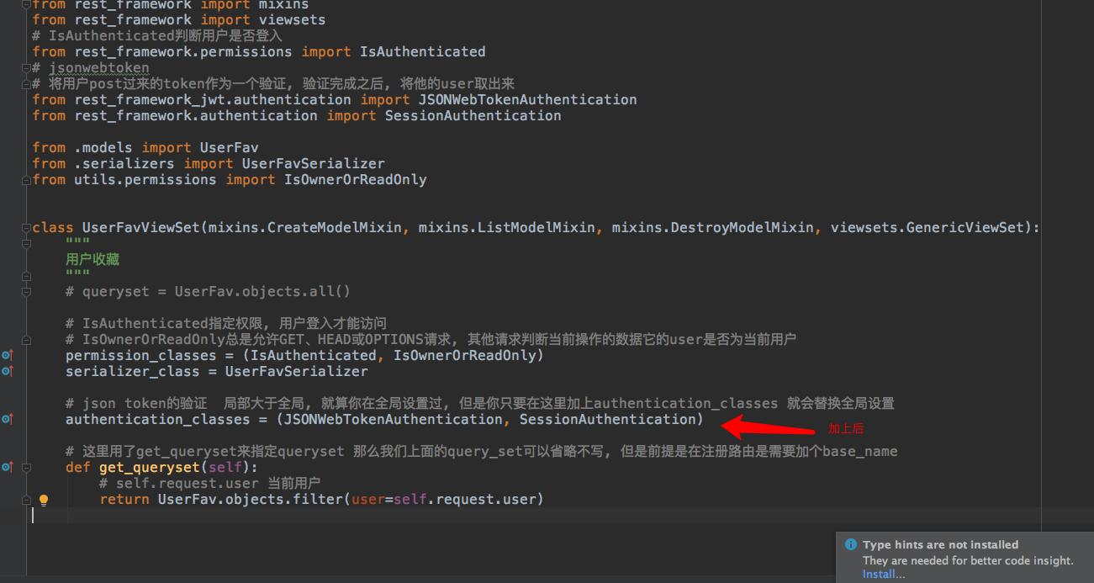Click 'user=' keyword argument in filter call

tap(372, 499)
